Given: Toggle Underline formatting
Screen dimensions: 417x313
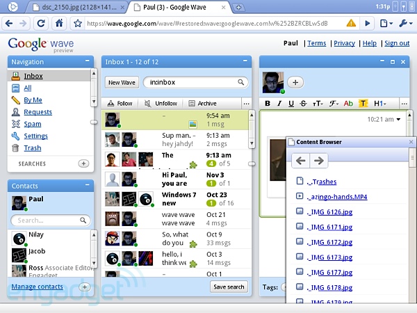Looking at the screenshot, I should pyautogui.click(x=291, y=104).
